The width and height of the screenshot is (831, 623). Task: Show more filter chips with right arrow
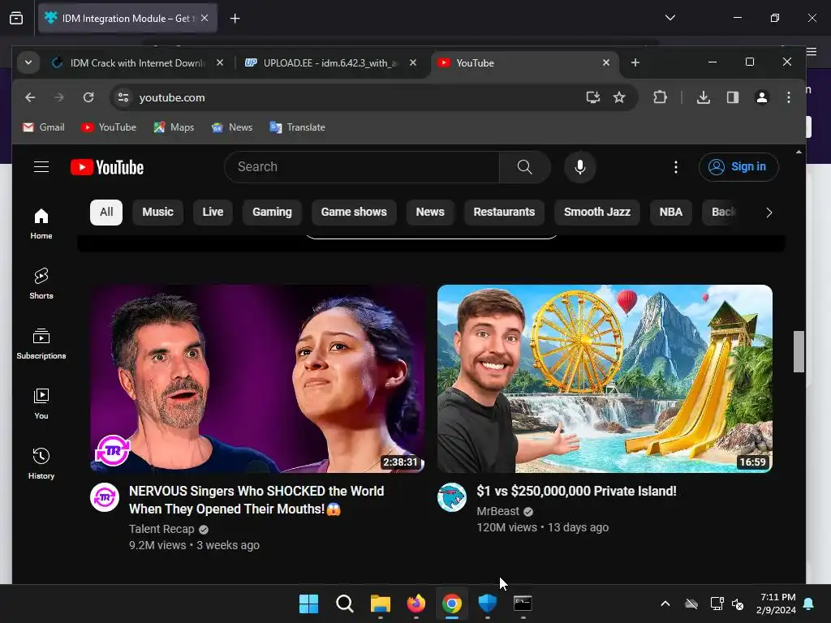point(769,213)
